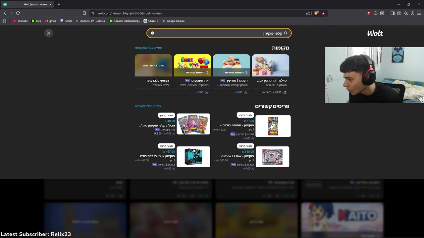The image size is (424, 238).
Task: Open the three Pokemon packs bundle image
Action: (x=193, y=124)
